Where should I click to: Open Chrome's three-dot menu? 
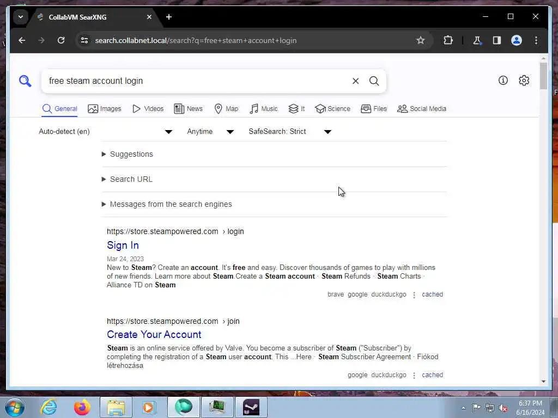click(x=536, y=40)
